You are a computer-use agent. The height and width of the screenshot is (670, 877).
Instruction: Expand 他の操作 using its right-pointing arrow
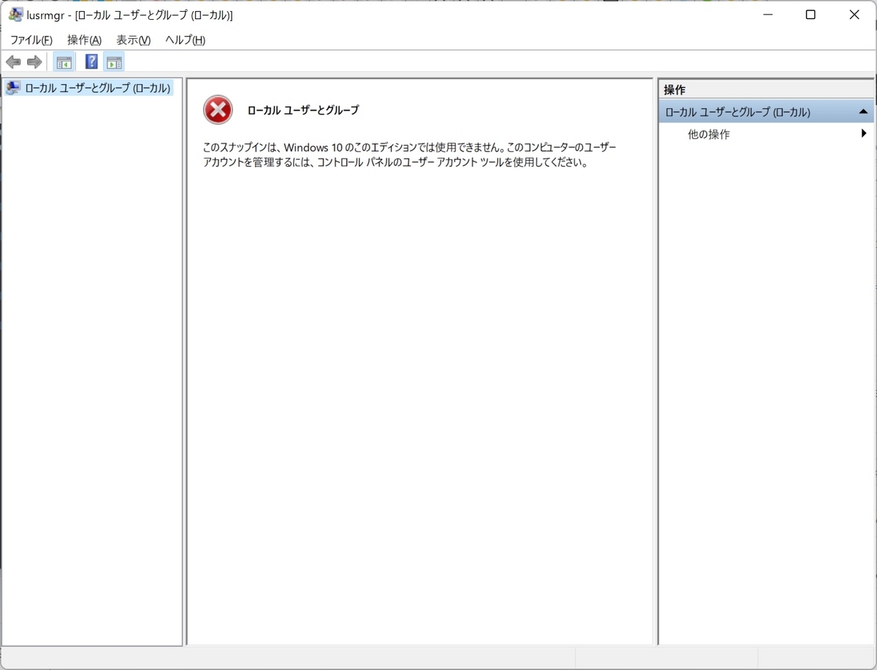click(865, 133)
